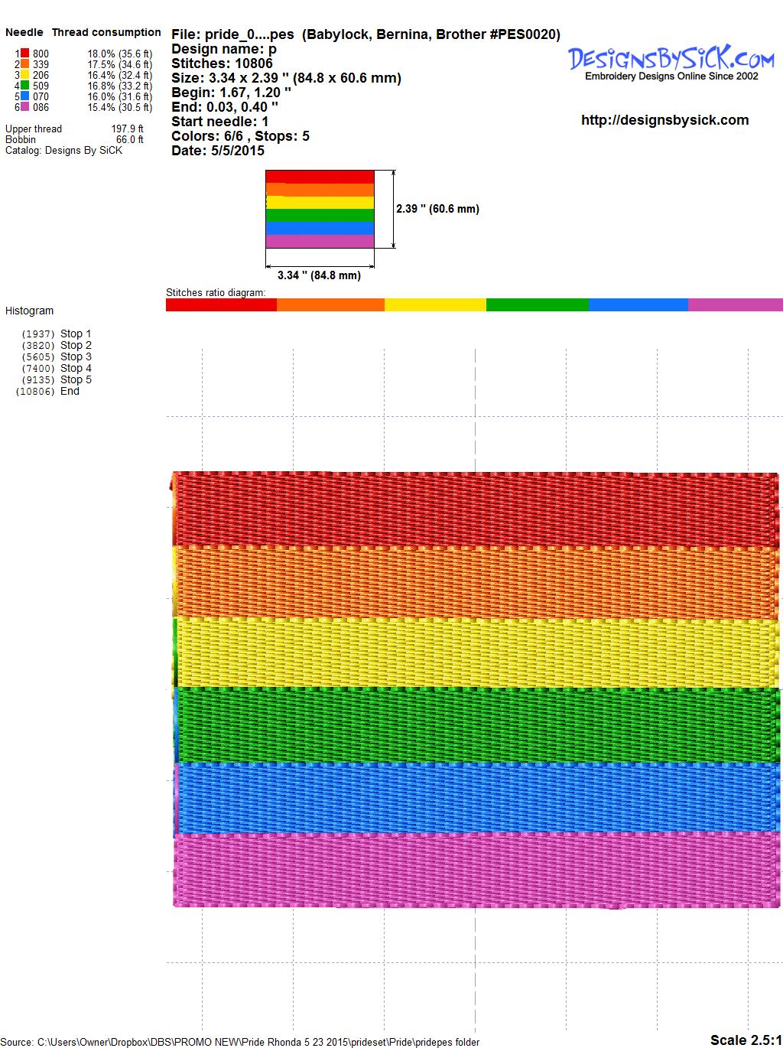Click the yellow stripe of the large embroidery
This screenshot has height=1048, width=783.
(x=474, y=652)
